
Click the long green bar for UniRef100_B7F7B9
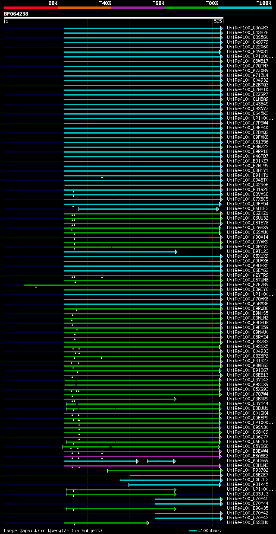tap(123, 285)
